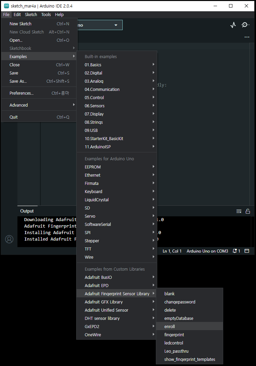256x366 pixels.
Task: Open show_fingerprint_templates example
Action: tap(189, 359)
